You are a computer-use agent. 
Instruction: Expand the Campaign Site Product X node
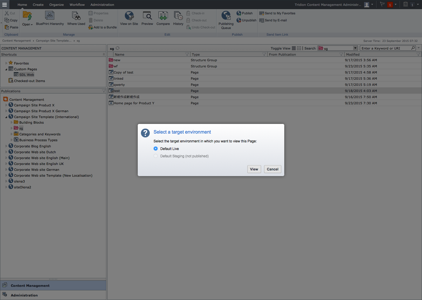pos(6,105)
